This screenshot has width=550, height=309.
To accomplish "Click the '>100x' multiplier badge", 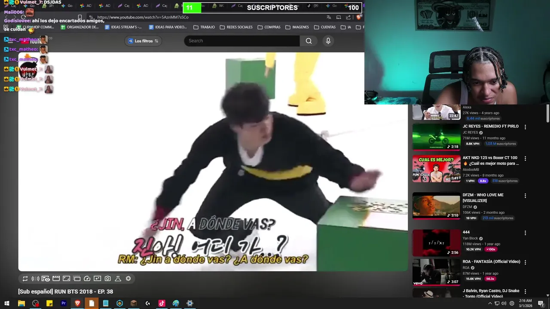I will pos(490,249).
